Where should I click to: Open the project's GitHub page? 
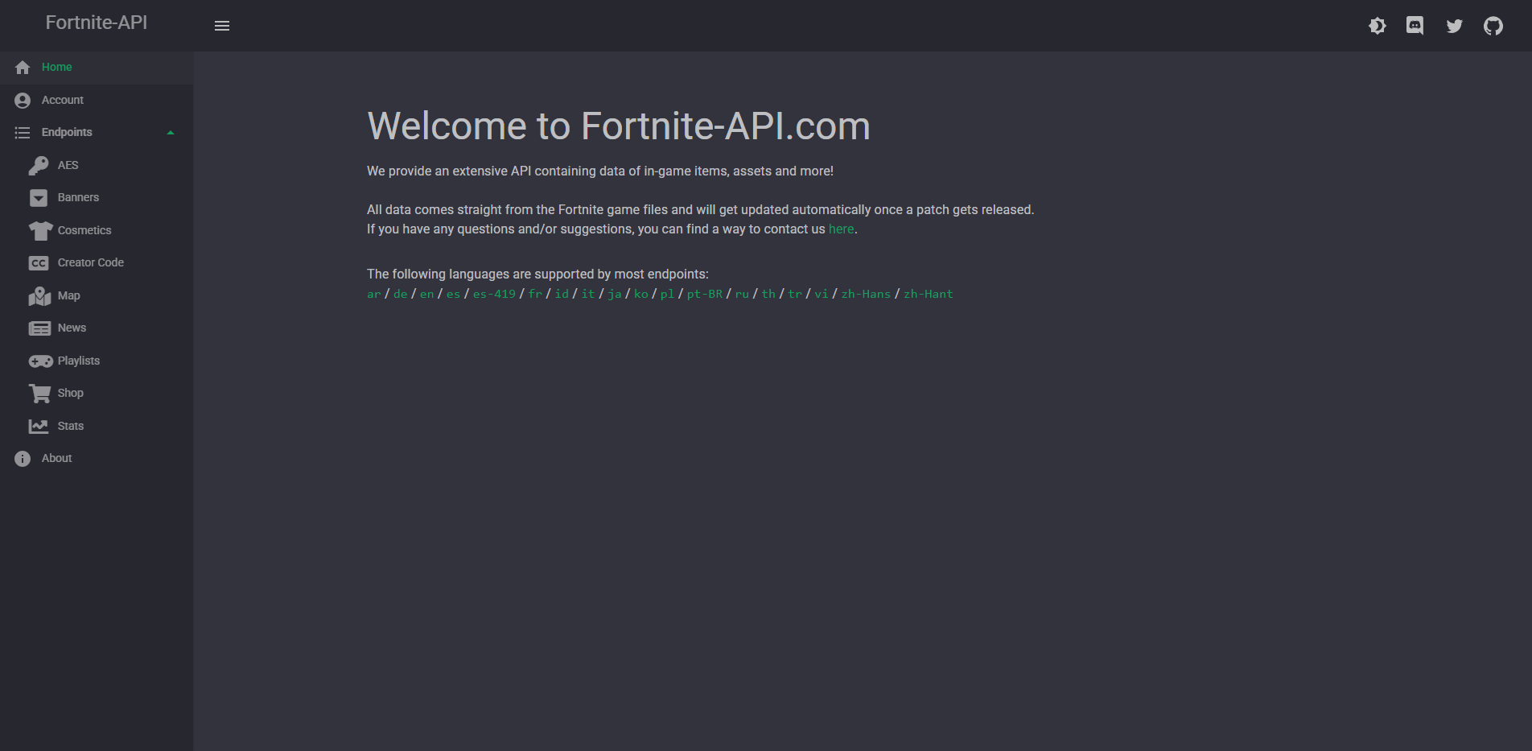click(x=1493, y=25)
